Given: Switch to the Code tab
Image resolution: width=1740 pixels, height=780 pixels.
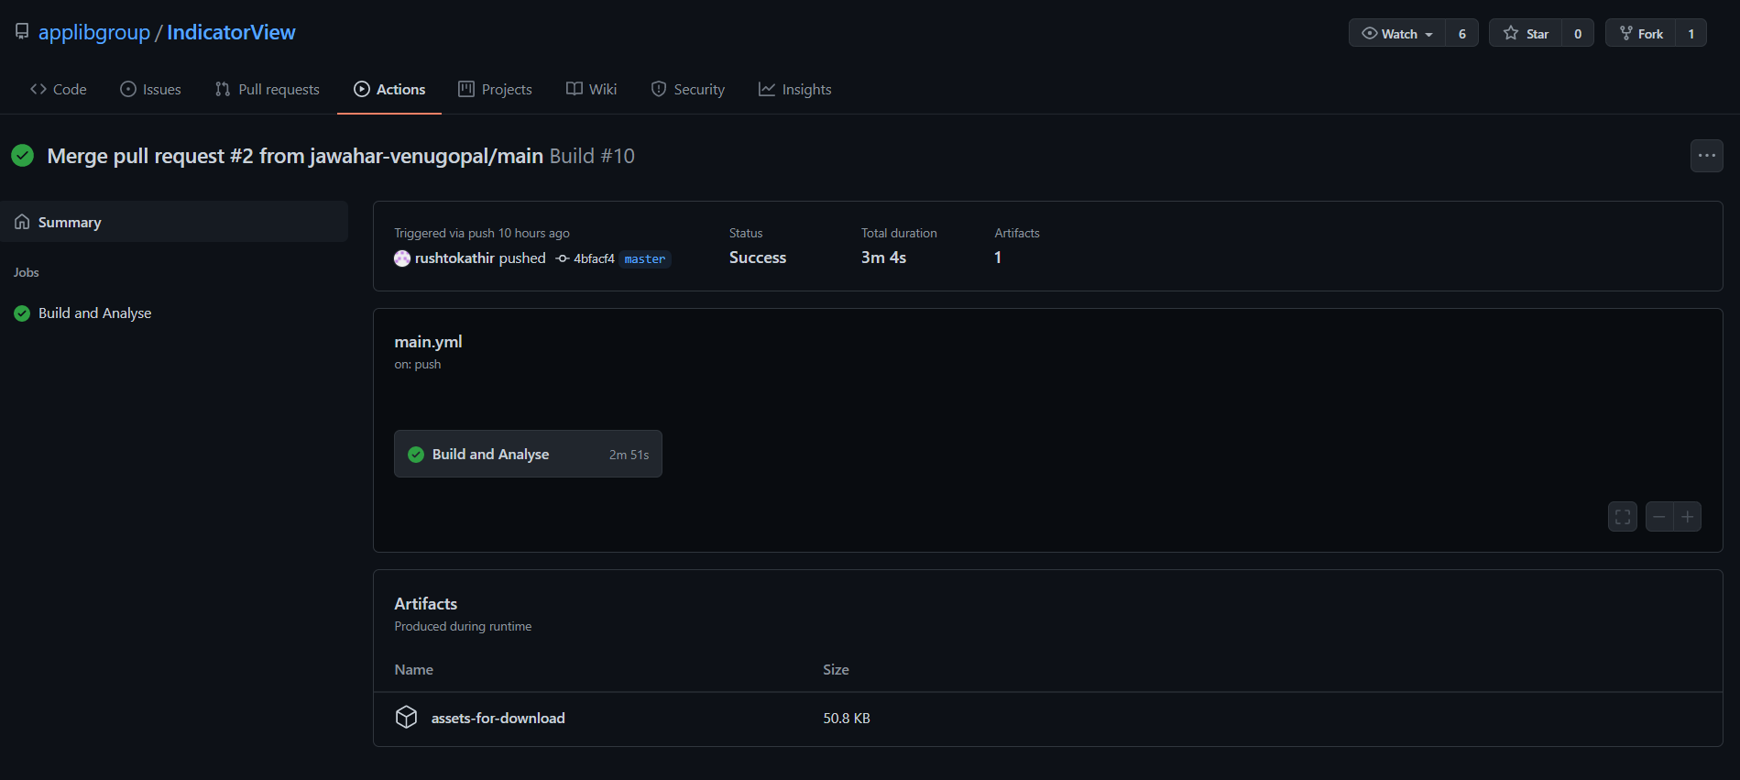Looking at the screenshot, I should coord(59,89).
